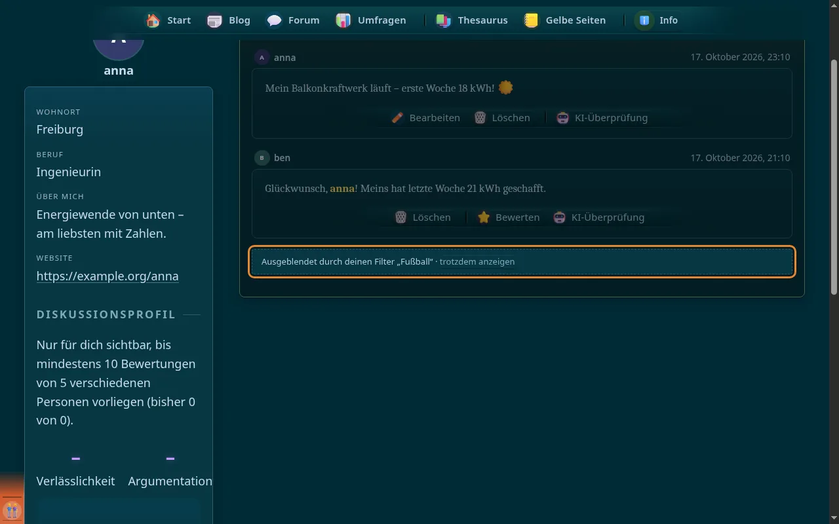Click author name "ben" in the post header
Viewport: 839px width, 524px height.
coord(282,158)
